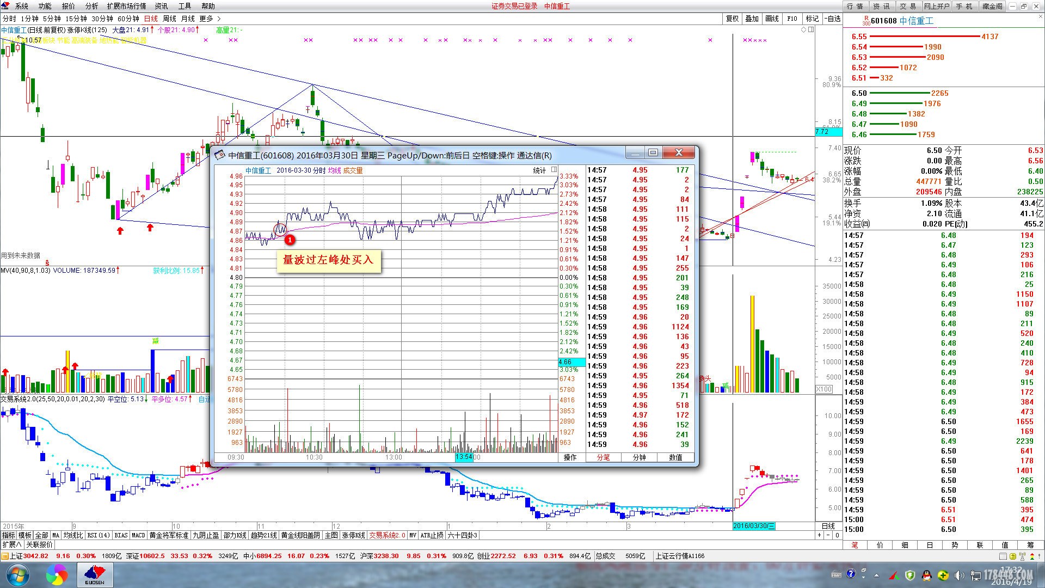This screenshot has height=588, width=1045.
Task: Select the RSI(14) indicator tab
Action: [99, 535]
